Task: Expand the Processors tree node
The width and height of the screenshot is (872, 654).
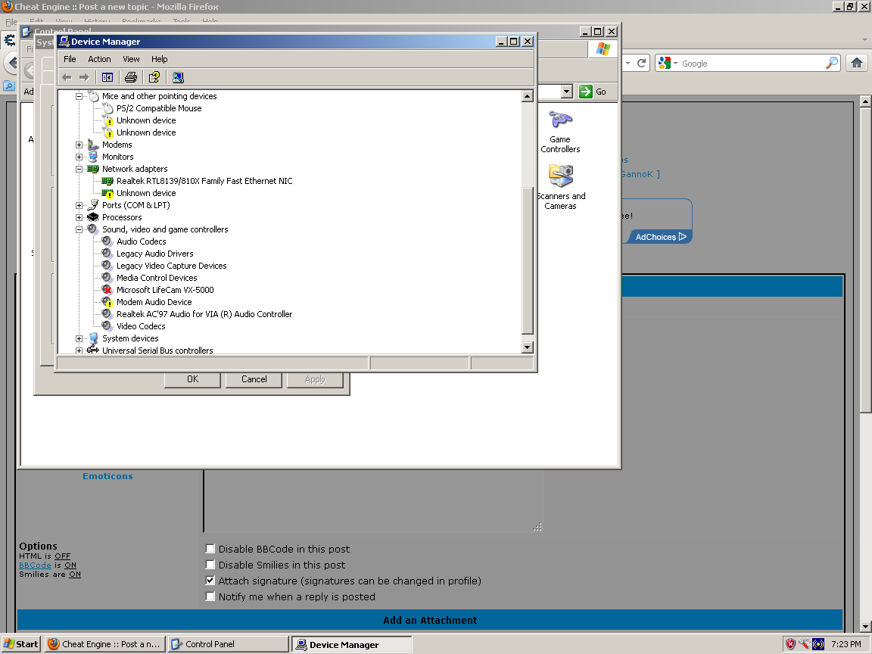Action: 79,217
